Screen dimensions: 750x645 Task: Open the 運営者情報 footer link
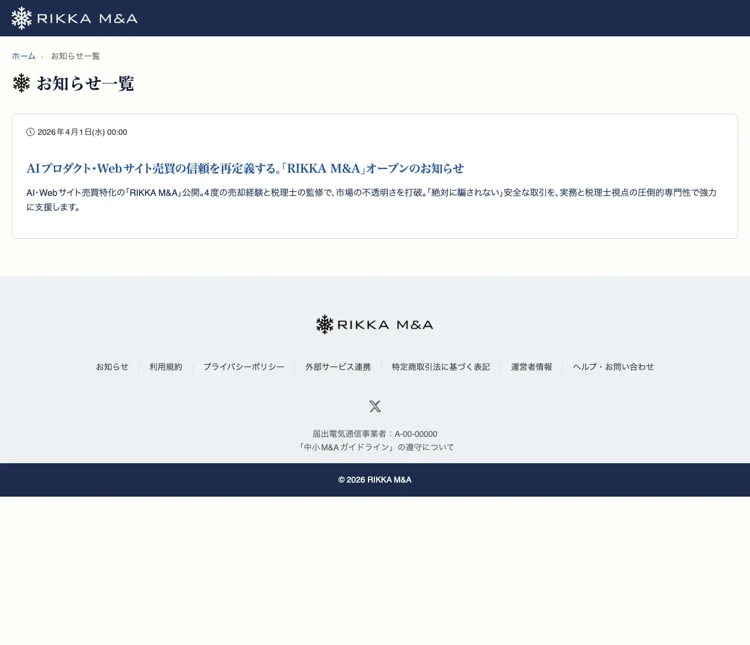pos(531,367)
